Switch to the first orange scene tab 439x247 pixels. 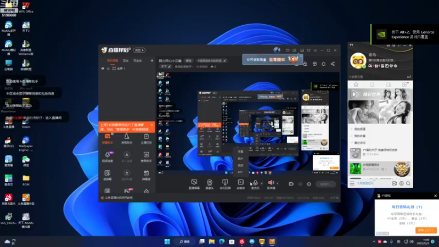tap(112, 60)
